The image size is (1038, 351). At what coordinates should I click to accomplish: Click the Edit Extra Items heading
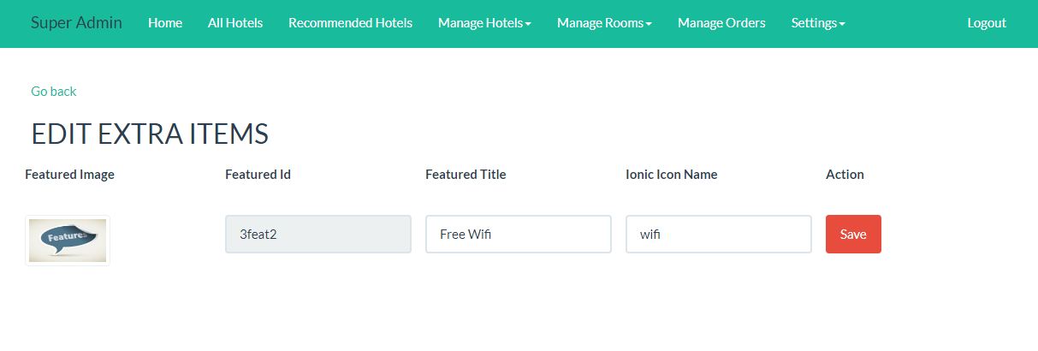click(150, 134)
